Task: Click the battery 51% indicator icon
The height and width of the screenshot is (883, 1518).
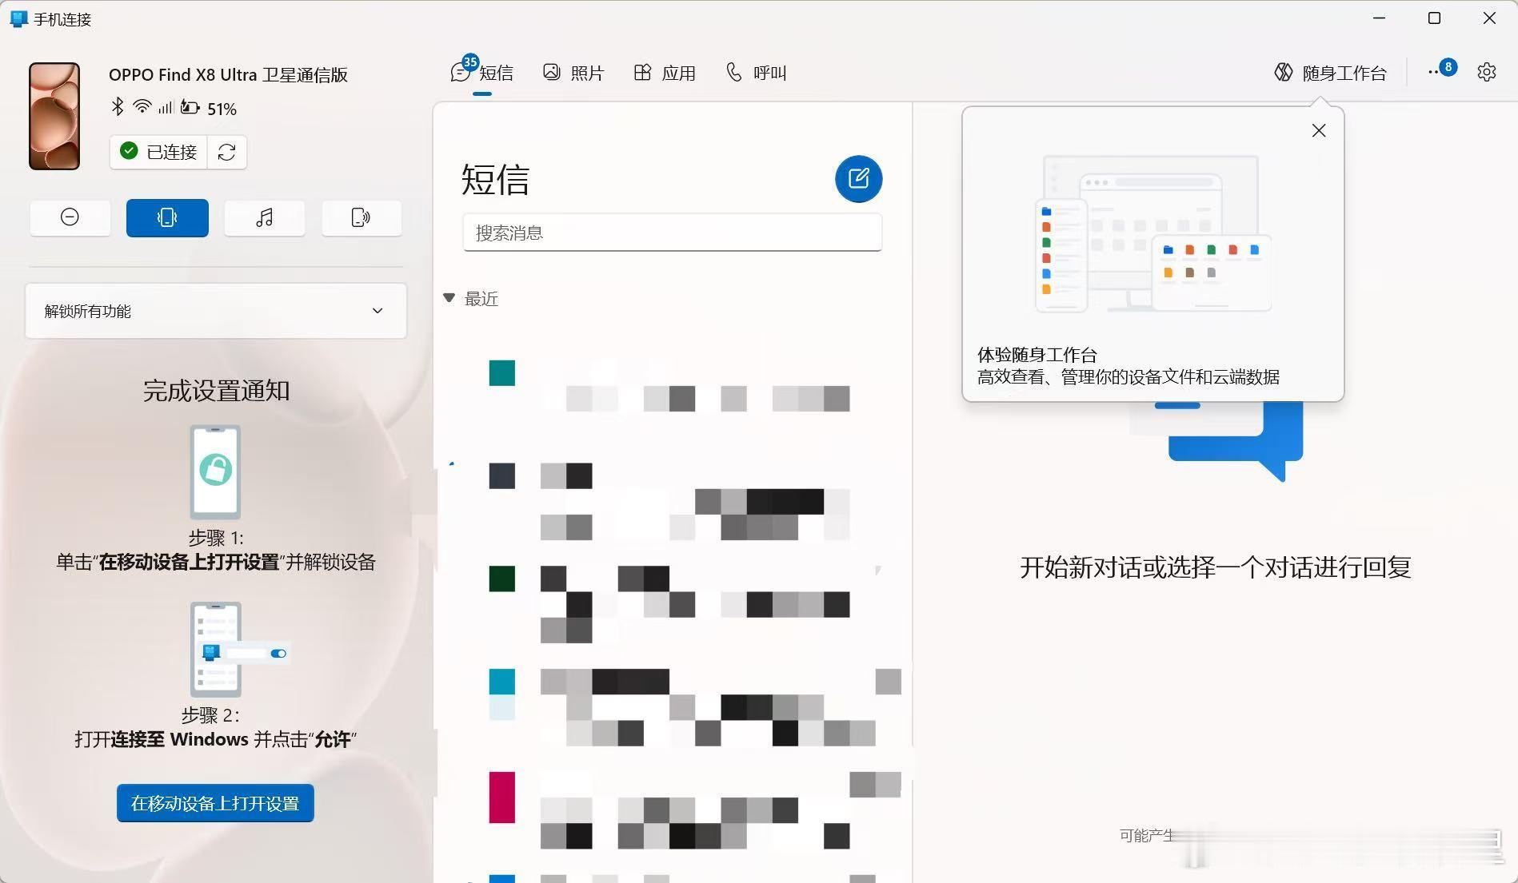Action: coord(190,107)
